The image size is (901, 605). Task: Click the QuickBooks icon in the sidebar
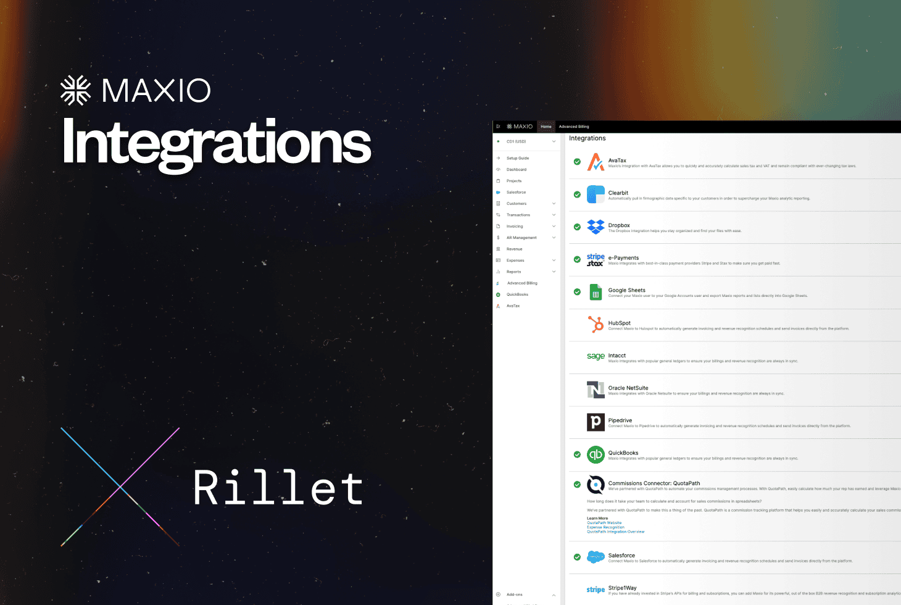(x=498, y=294)
